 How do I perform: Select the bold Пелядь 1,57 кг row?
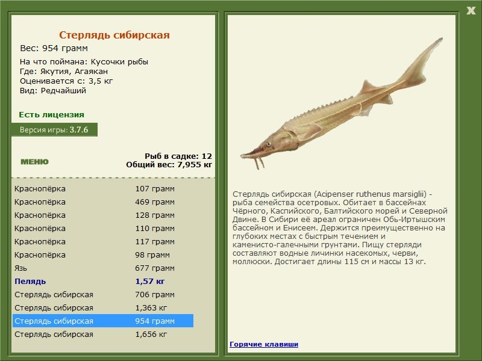(103, 281)
